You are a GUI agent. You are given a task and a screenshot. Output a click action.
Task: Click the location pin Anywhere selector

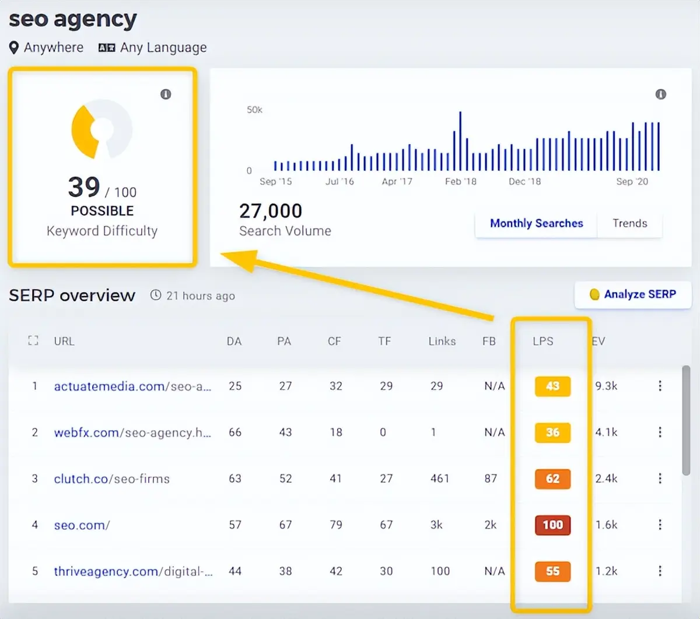[47, 48]
